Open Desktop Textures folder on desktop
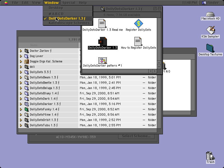 pyautogui.click(x=210, y=48)
